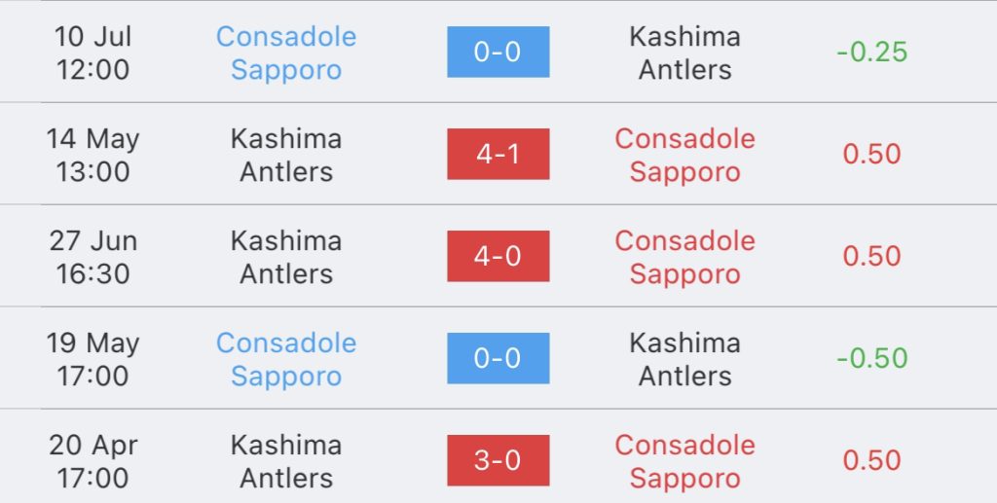
Task: Open Kashima Antlers in the 20 Apr match
Action: click(x=286, y=462)
